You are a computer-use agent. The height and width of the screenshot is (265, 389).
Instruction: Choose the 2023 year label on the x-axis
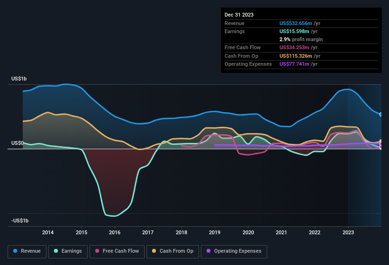pos(348,232)
